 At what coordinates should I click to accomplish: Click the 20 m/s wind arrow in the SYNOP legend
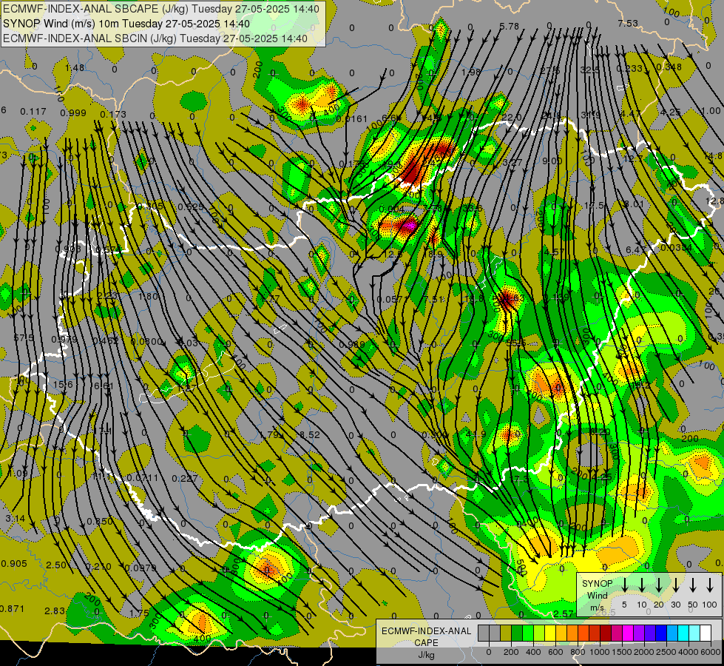659,585
